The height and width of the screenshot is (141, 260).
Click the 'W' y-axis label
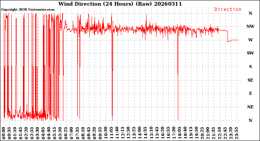(x=250, y=40)
